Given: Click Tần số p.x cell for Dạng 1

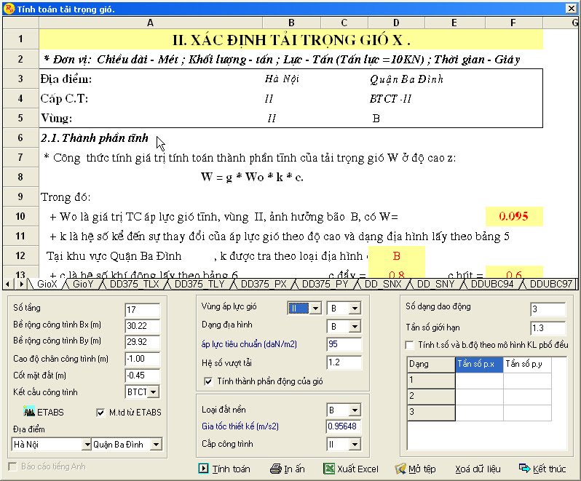Looking at the screenshot, I should tap(479, 381).
